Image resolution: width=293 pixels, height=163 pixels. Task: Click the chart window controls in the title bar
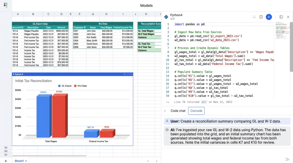(128, 74)
